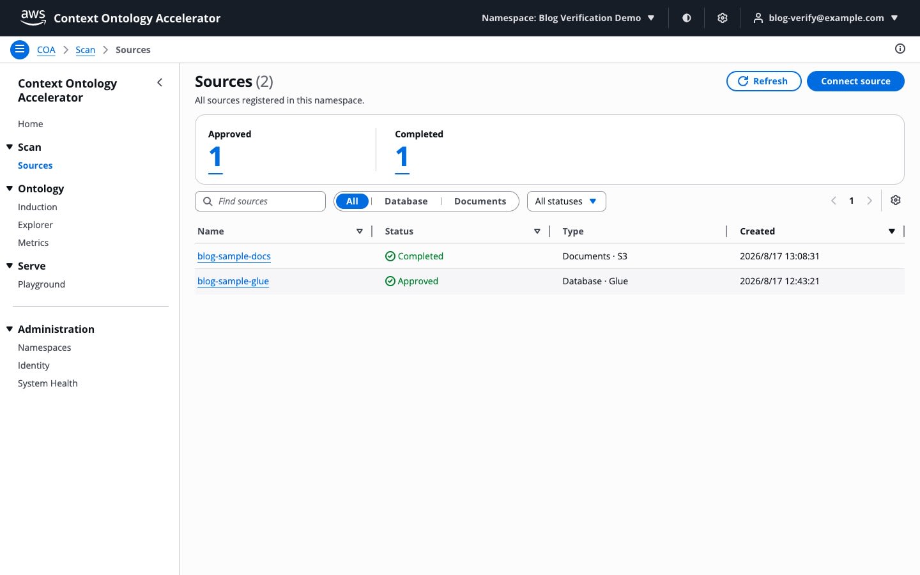
Task: Open Namespaces in the sidebar
Action: point(45,348)
